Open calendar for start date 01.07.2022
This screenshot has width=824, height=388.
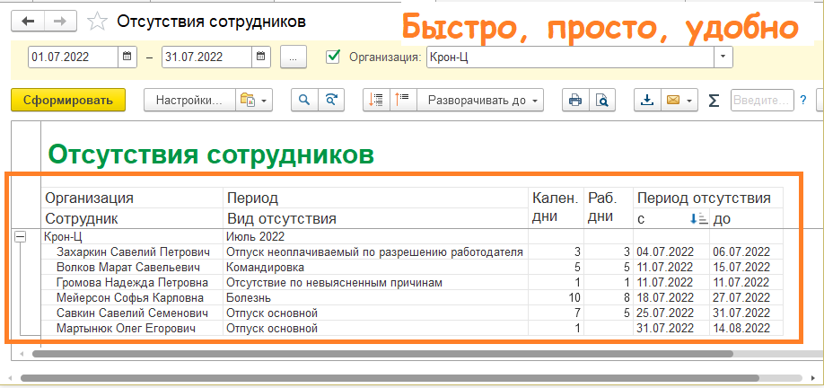127,57
